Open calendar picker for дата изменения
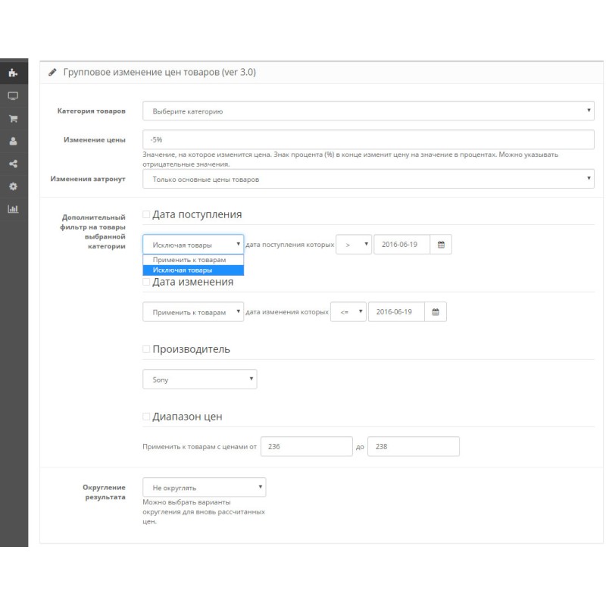 (436, 312)
